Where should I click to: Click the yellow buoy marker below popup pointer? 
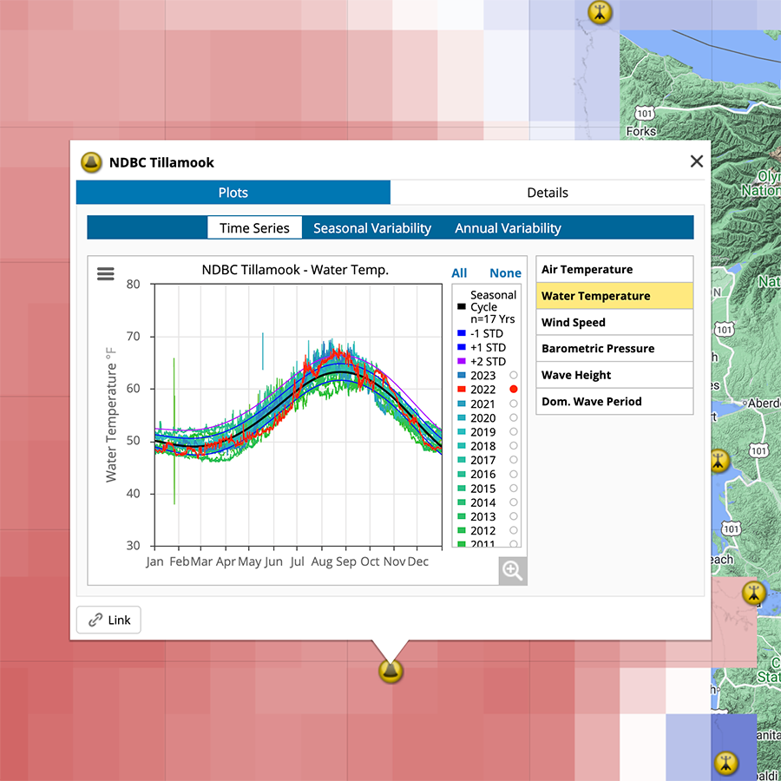[391, 671]
